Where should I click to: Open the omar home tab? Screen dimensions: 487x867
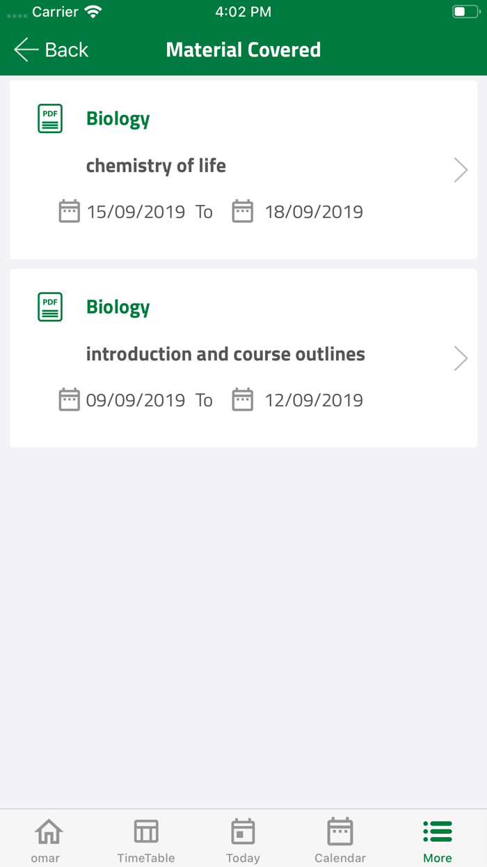coord(47,840)
